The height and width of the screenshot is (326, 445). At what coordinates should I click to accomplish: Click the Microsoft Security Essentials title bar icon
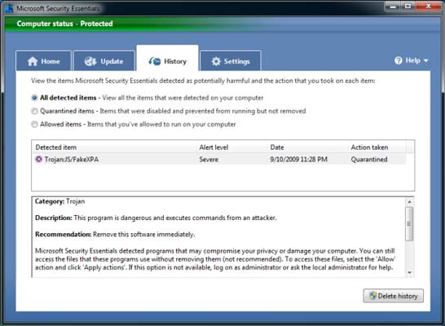pyautogui.click(x=9, y=8)
